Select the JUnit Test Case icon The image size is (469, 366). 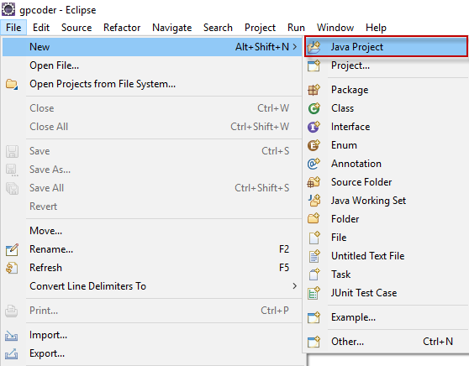(x=314, y=293)
